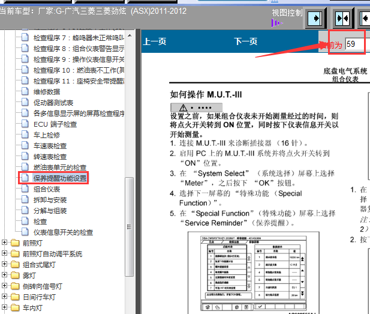Screen dimensions: 370x314
Task: Click document icon beside 分解与组装
Action: click(25, 210)
